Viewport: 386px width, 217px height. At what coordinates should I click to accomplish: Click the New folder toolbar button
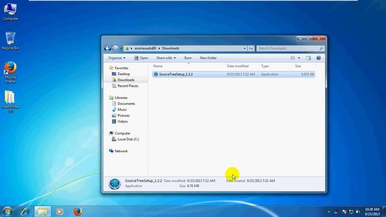pos(208,58)
